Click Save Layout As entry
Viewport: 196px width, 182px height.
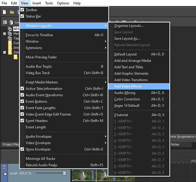[x=127, y=38]
